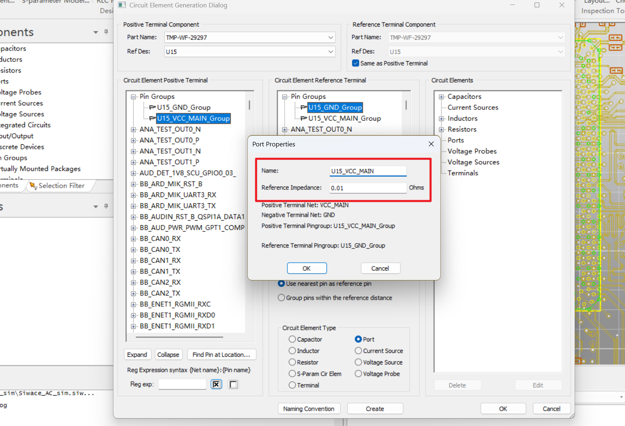625x426 pixels.
Task: Choose Capacitor circuit element type
Action: 292,339
